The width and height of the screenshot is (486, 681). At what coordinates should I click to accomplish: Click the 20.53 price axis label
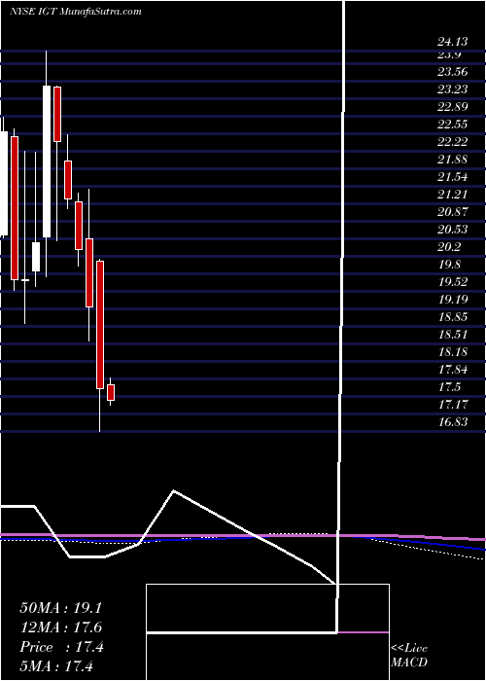453,230
